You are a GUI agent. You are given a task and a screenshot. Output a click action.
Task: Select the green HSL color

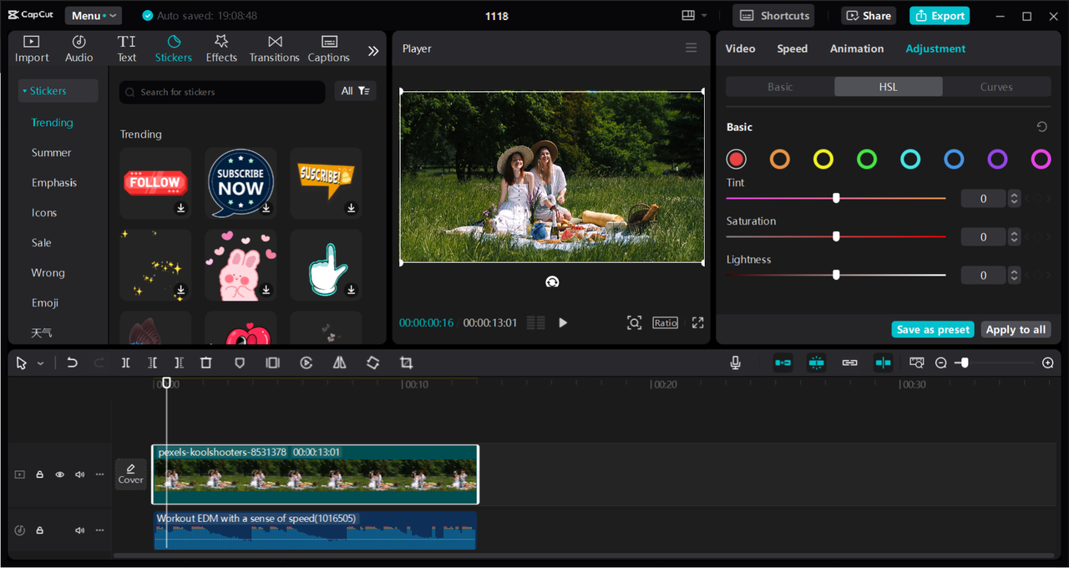867,159
